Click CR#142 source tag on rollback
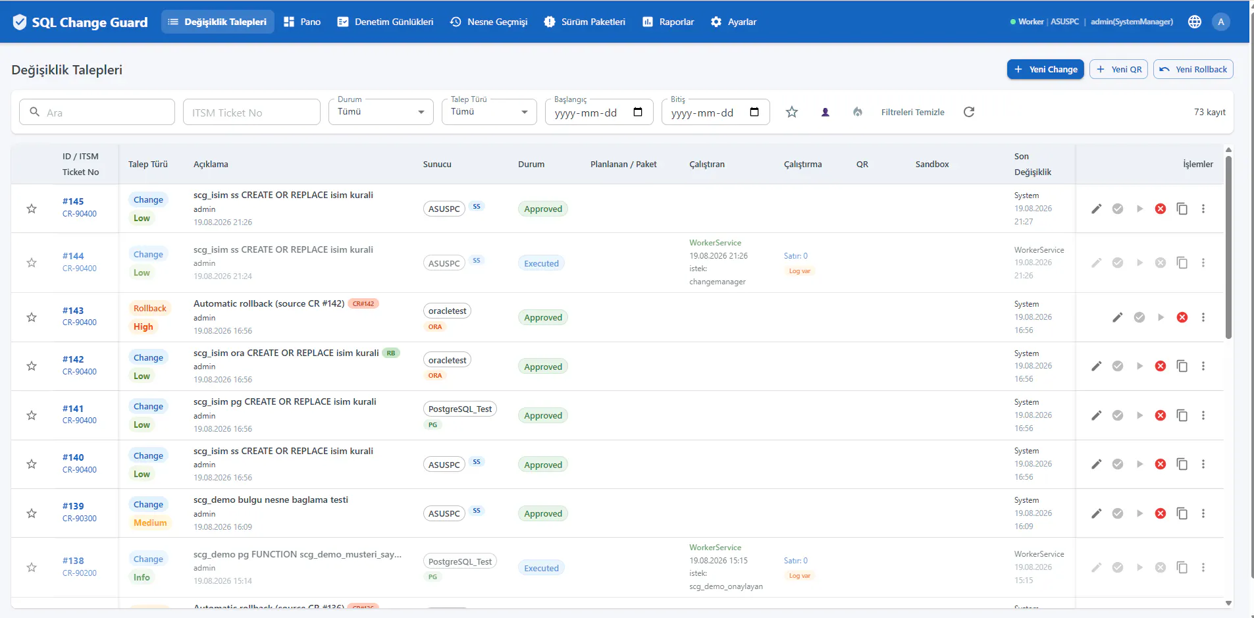Screen dimensions: 1254x618 (363, 303)
